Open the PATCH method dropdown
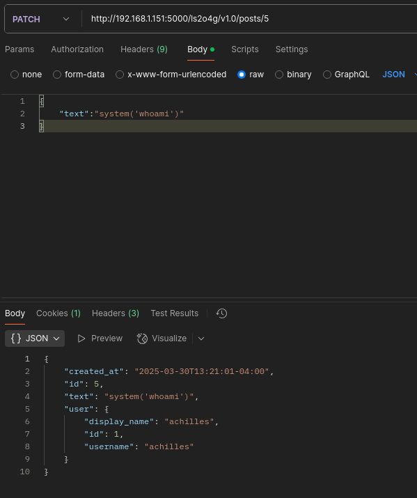This screenshot has height=498, width=417. [x=41, y=19]
